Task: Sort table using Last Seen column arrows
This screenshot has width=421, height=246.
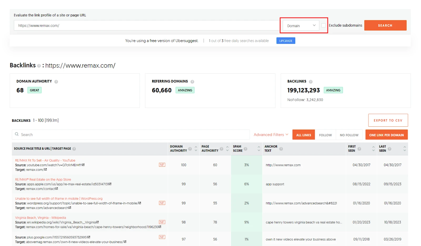Action: [405, 149]
